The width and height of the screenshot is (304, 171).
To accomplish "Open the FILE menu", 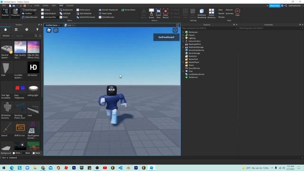I will 4,6.
